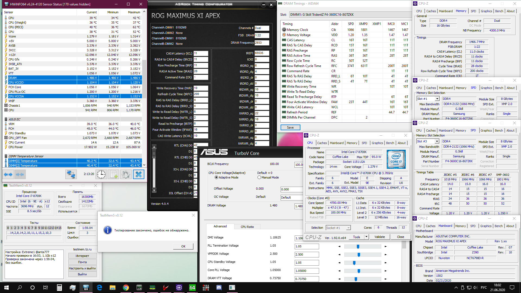This screenshot has height=293, width=521.
Task: Click the HWiNFO logging sheet icon
Action: (113, 174)
